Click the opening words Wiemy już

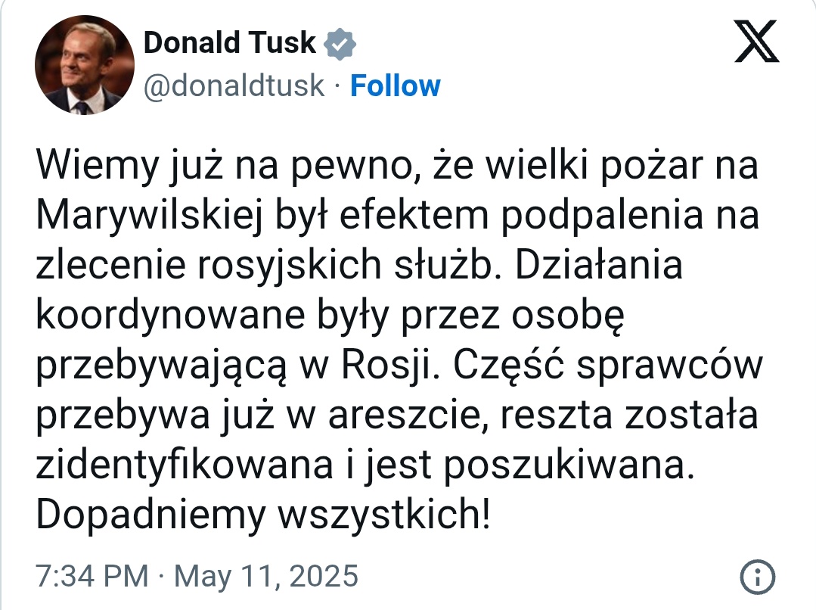tap(129, 167)
